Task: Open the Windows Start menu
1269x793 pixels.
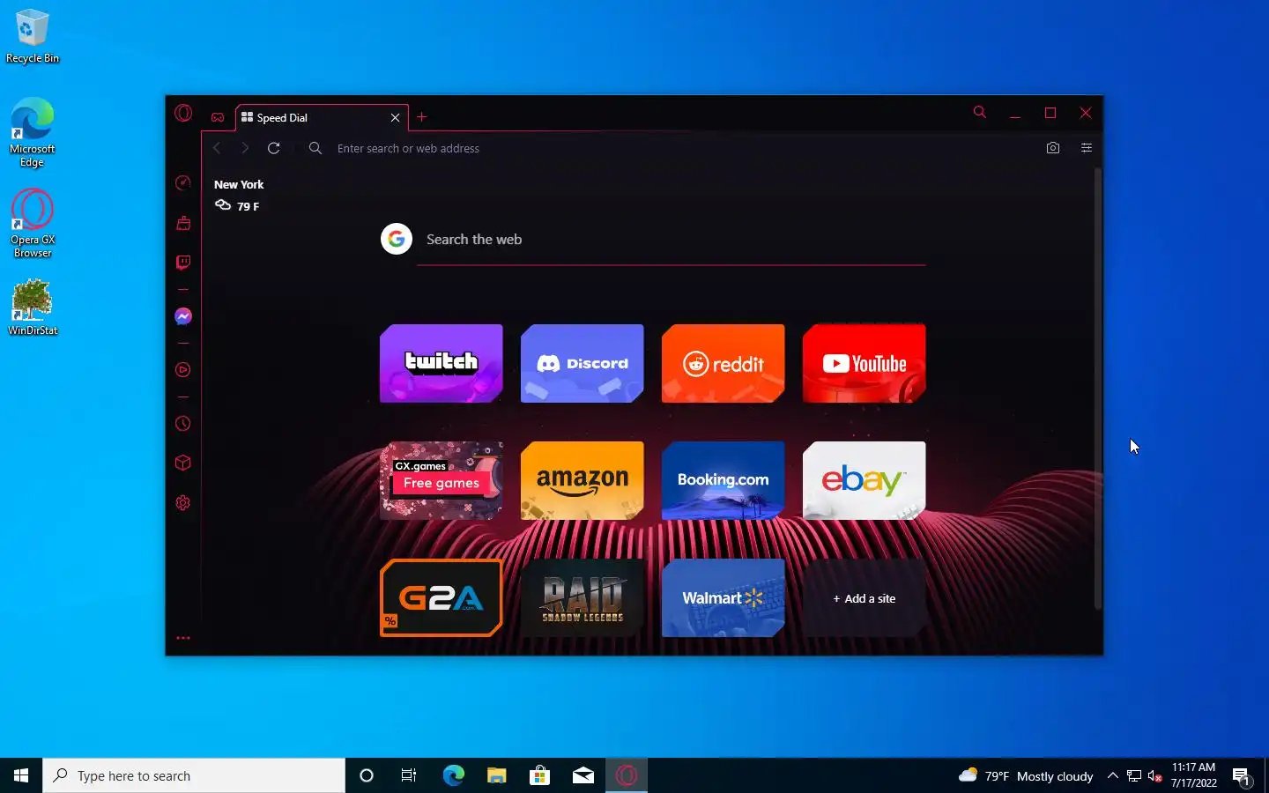Action: (21, 775)
